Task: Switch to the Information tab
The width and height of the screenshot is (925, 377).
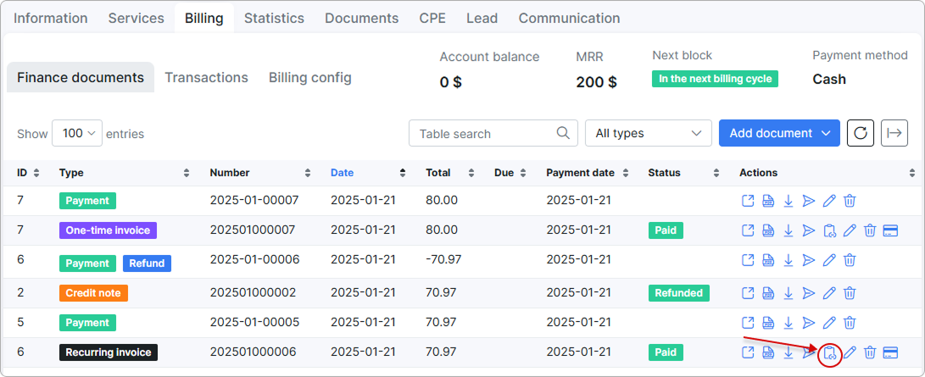Action: 50,19
